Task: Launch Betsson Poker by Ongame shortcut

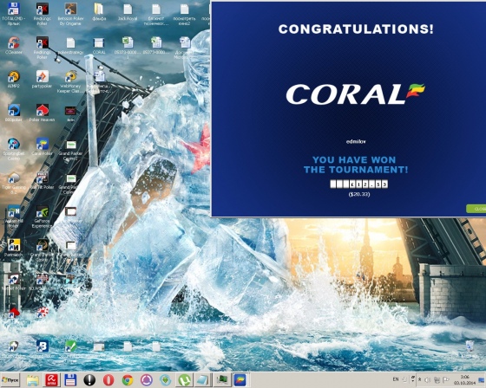Action: click(70, 14)
